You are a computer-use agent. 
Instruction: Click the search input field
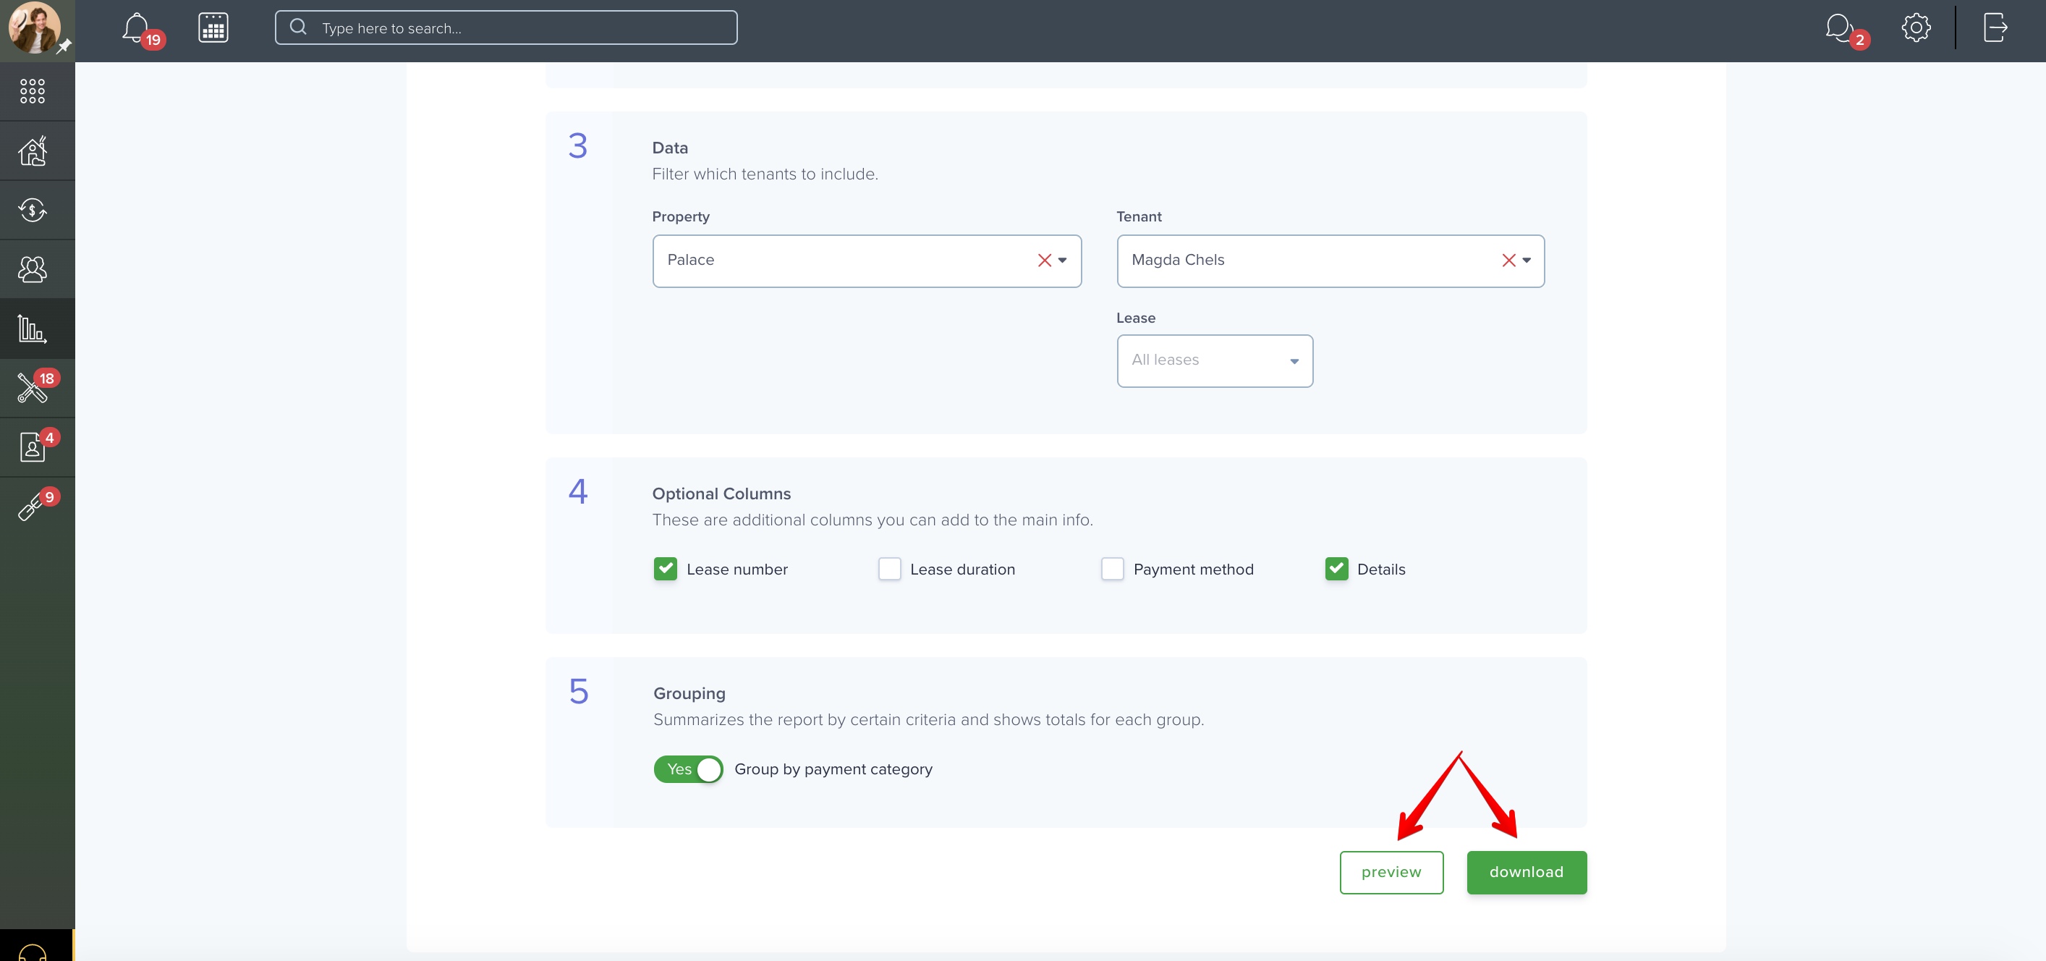tap(506, 27)
